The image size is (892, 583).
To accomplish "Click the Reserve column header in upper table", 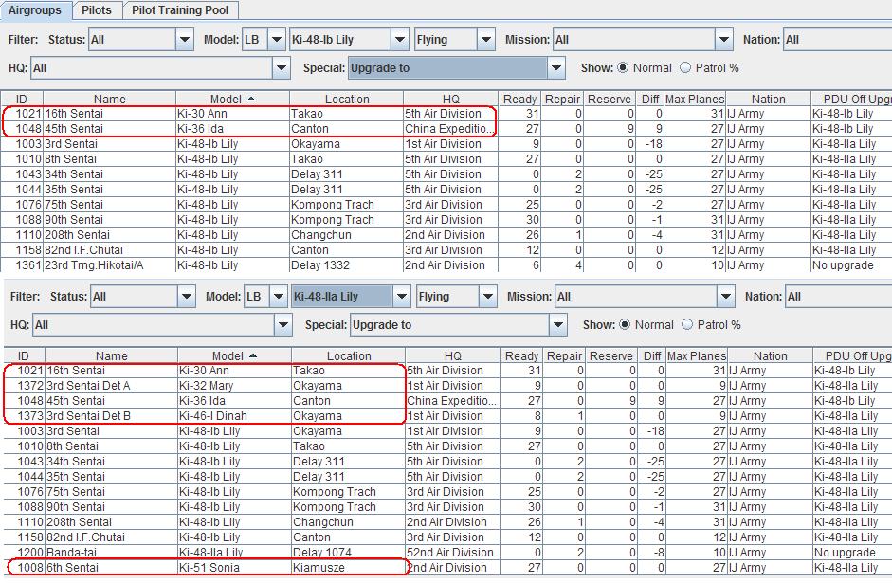I will click(609, 99).
